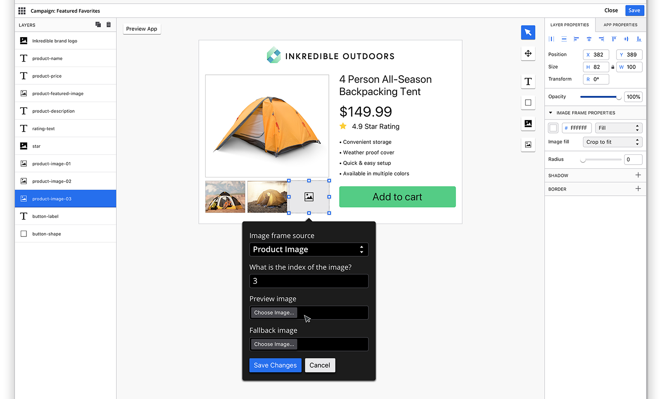The image size is (661, 399).
Task: Select the move/pan tool
Action: [528, 53]
